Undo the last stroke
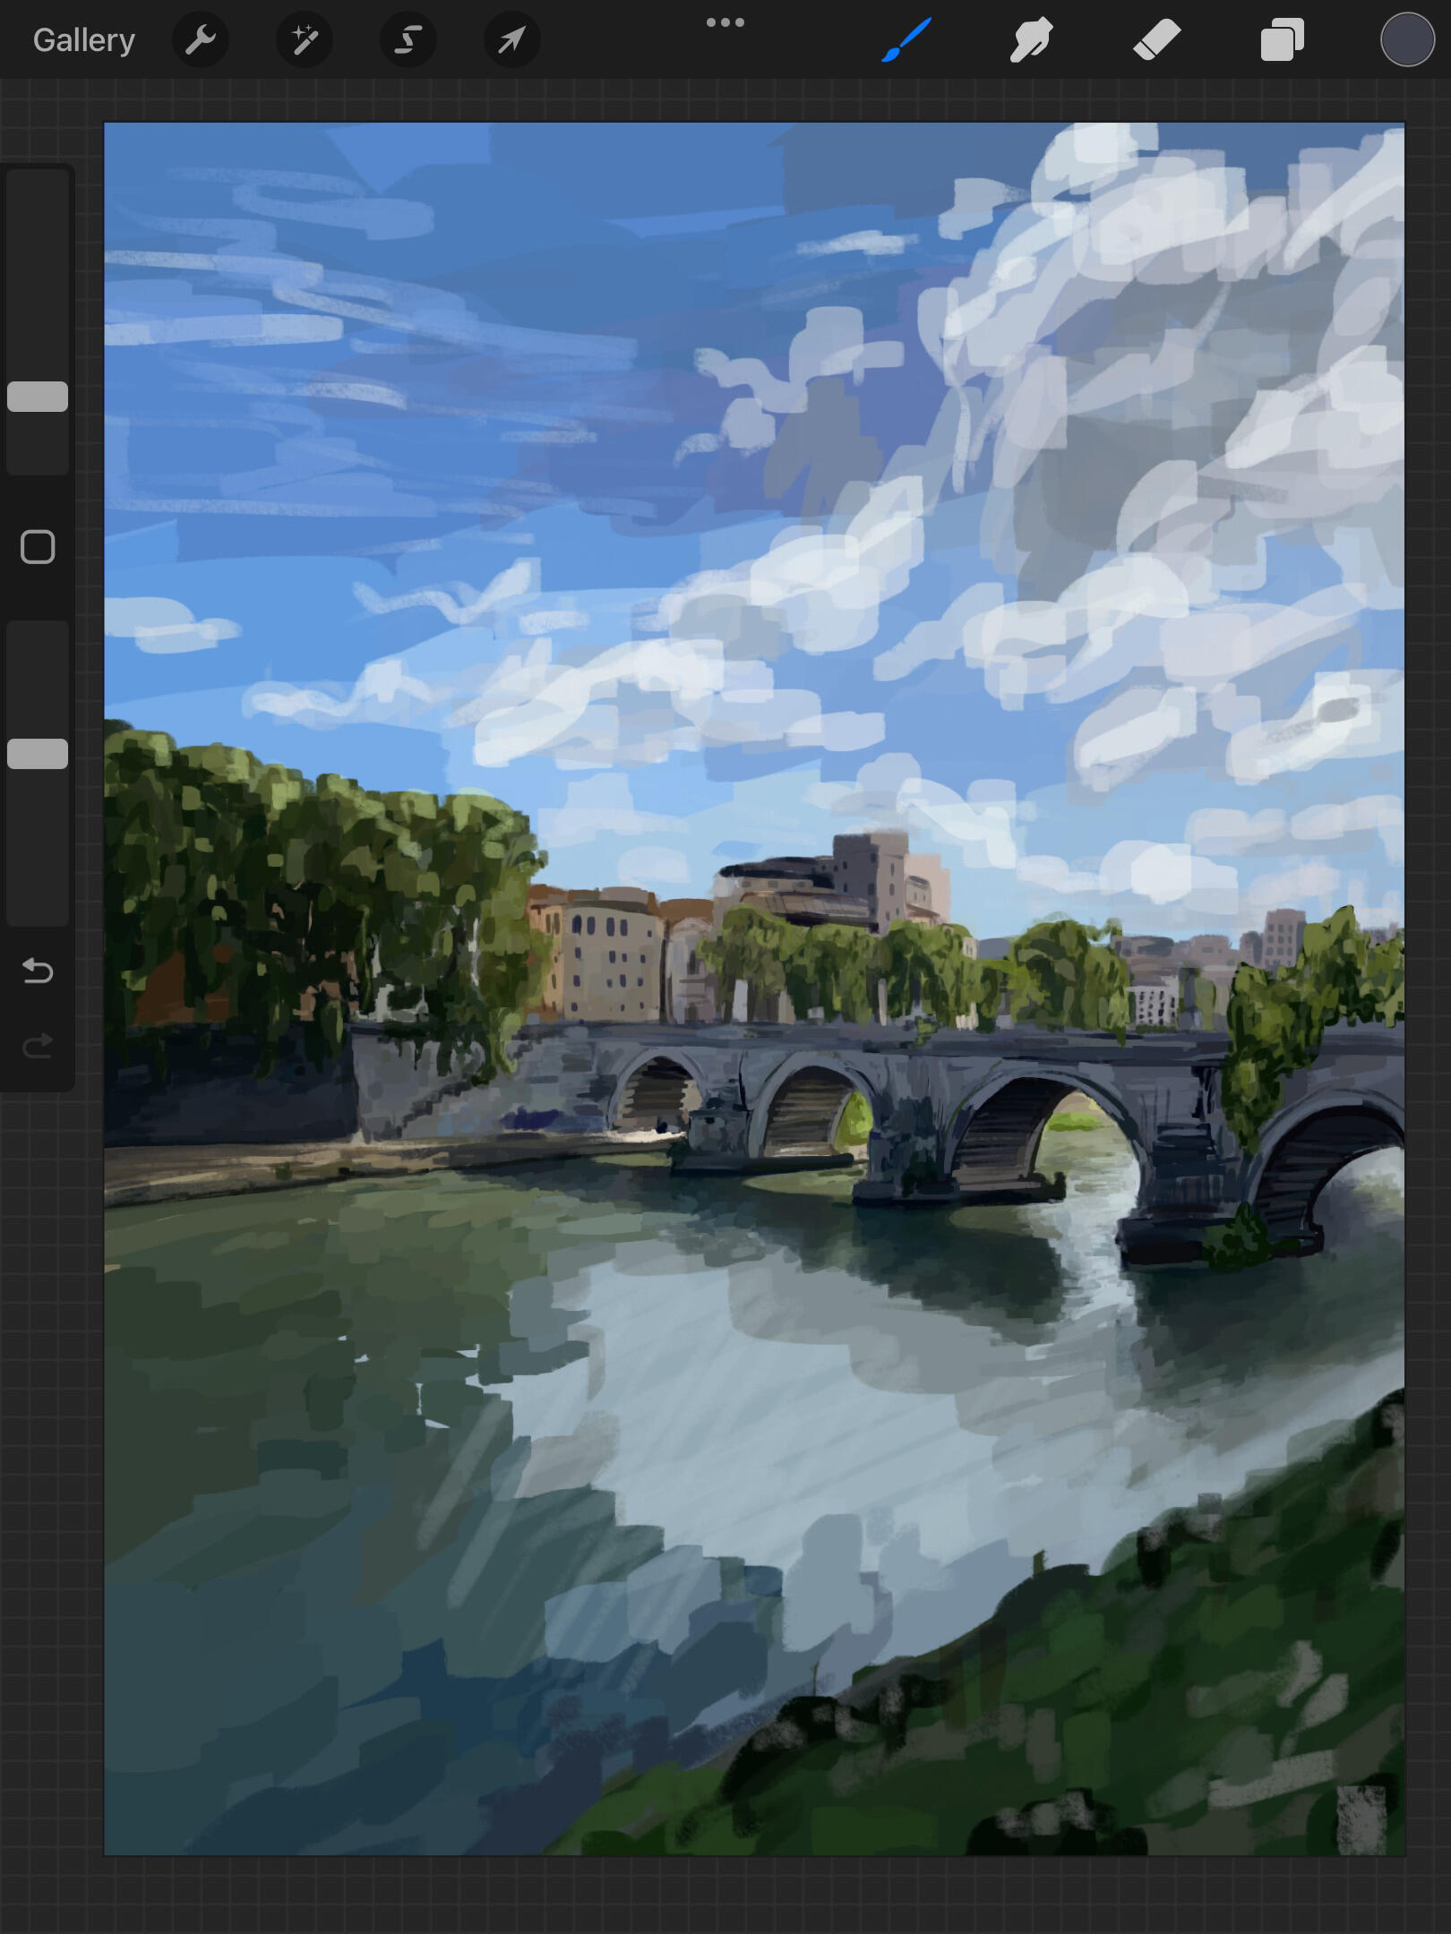 tap(38, 971)
